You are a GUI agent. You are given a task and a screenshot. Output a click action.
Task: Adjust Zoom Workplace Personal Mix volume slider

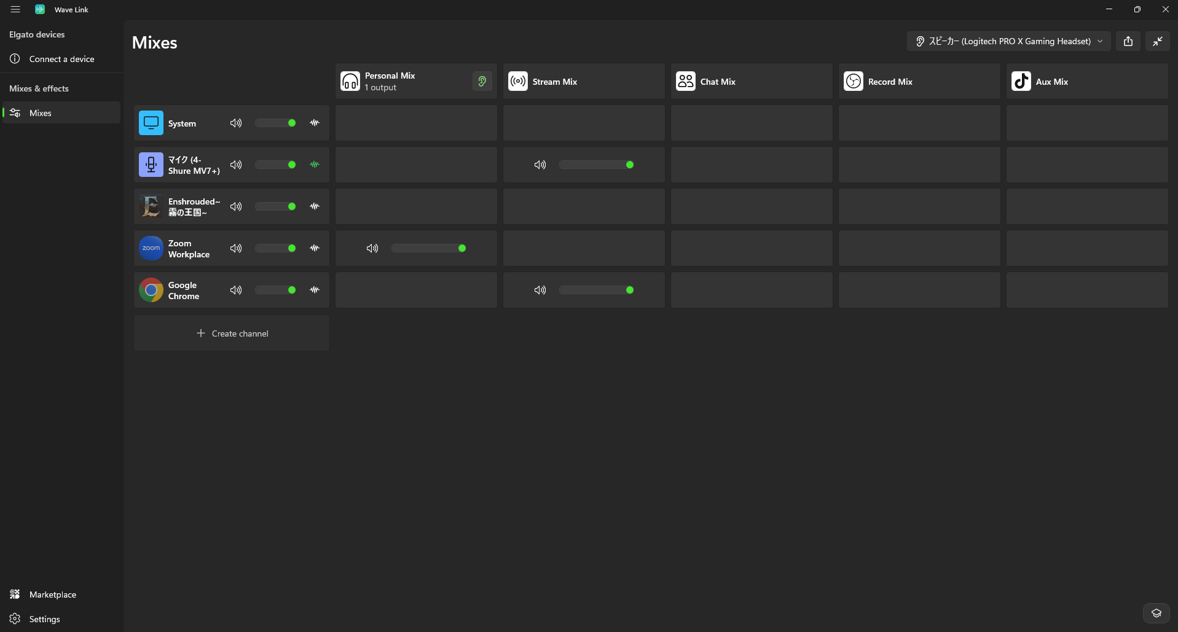coord(429,248)
